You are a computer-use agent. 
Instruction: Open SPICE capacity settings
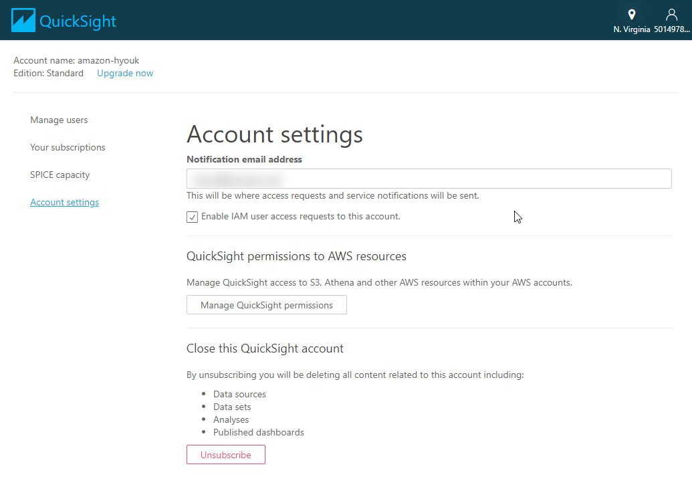tap(60, 175)
